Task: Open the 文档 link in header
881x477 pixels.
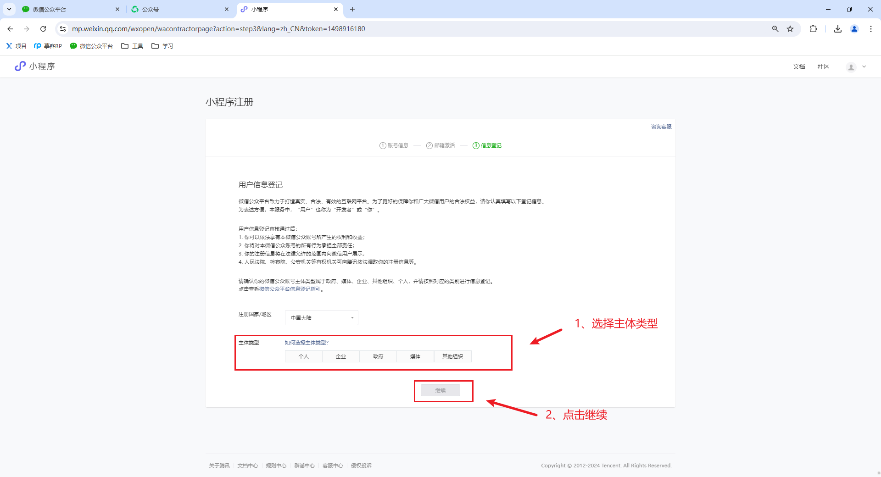Action: click(x=799, y=67)
